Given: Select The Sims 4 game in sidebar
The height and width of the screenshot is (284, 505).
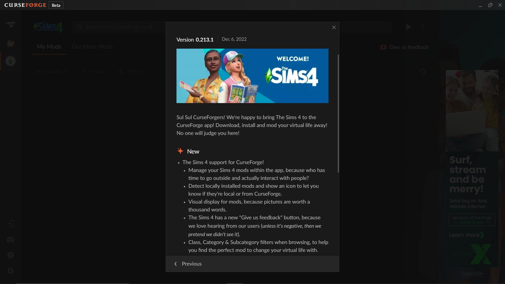Looking at the screenshot, I should pos(11,61).
